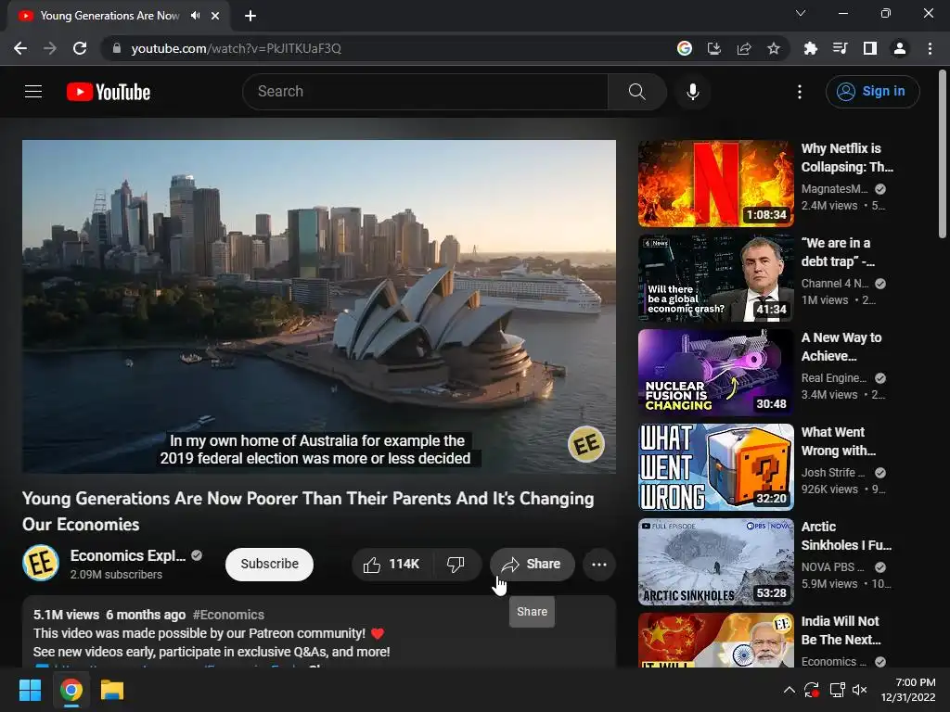Image resolution: width=950 pixels, height=712 pixels.
Task: Click install app icon in address bar
Action: tap(714, 48)
